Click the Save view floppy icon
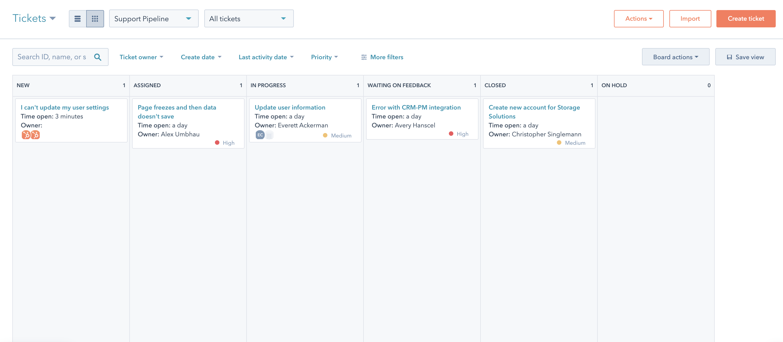The height and width of the screenshot is (342, 783). [729, 57]
